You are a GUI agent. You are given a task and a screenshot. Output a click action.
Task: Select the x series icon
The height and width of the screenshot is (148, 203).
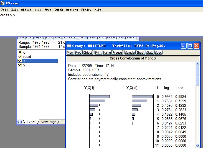pos(20,61)
